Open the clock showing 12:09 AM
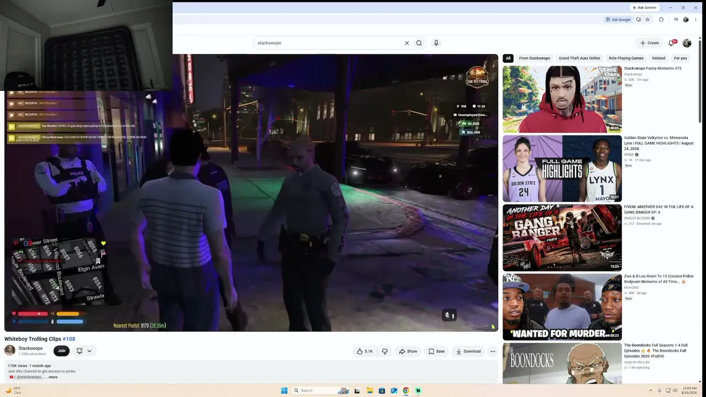Image resolution: width=706 pixels, height=397 pixels. tap(689, 390)
